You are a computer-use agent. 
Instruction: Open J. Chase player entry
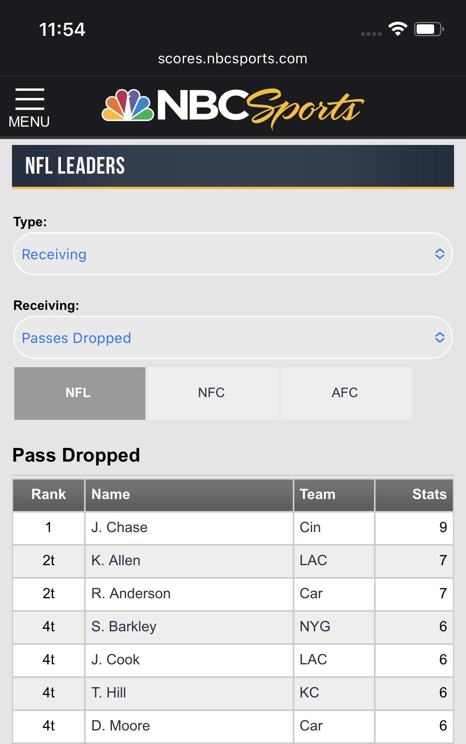point(119,528)
